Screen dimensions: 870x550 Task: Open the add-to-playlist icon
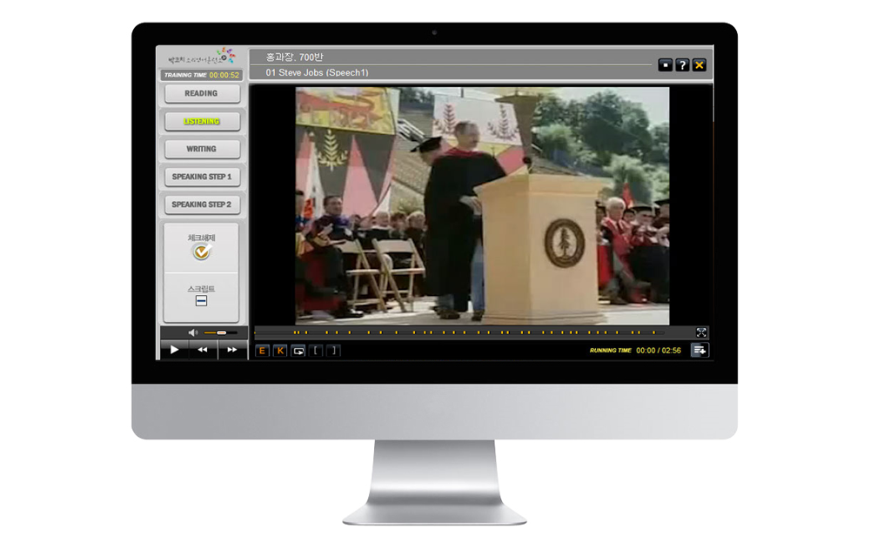pos(699,350)
